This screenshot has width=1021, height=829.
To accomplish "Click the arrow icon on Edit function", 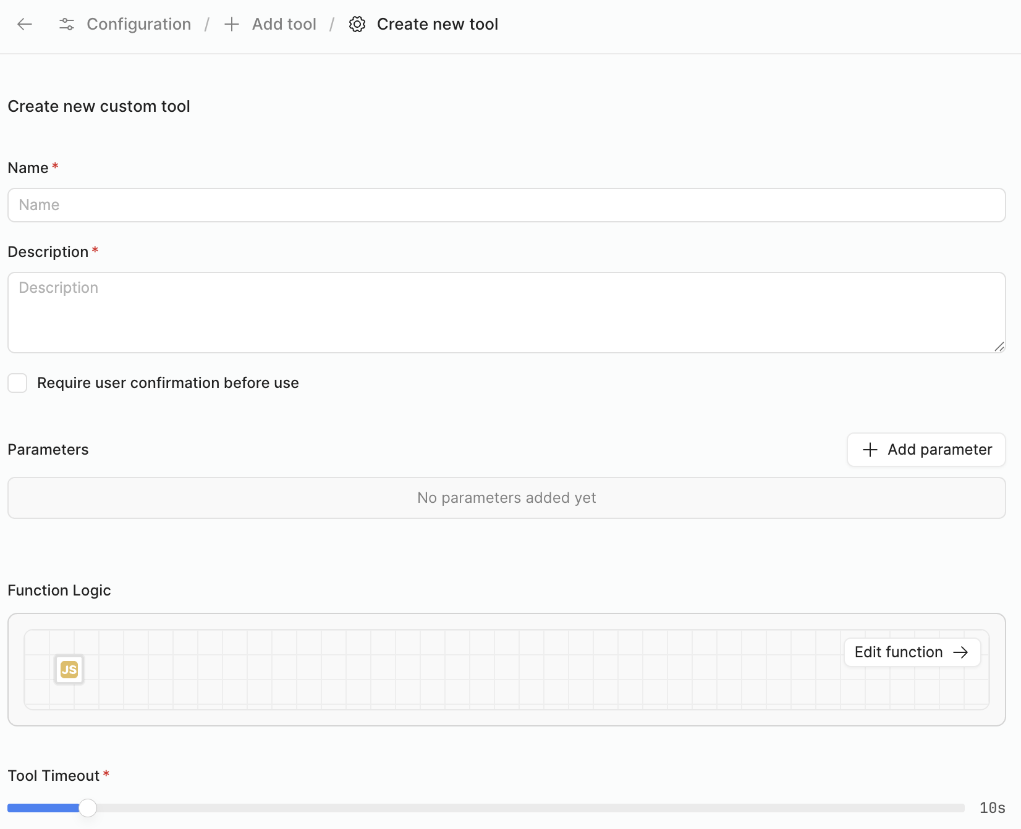I will point(961,652).
